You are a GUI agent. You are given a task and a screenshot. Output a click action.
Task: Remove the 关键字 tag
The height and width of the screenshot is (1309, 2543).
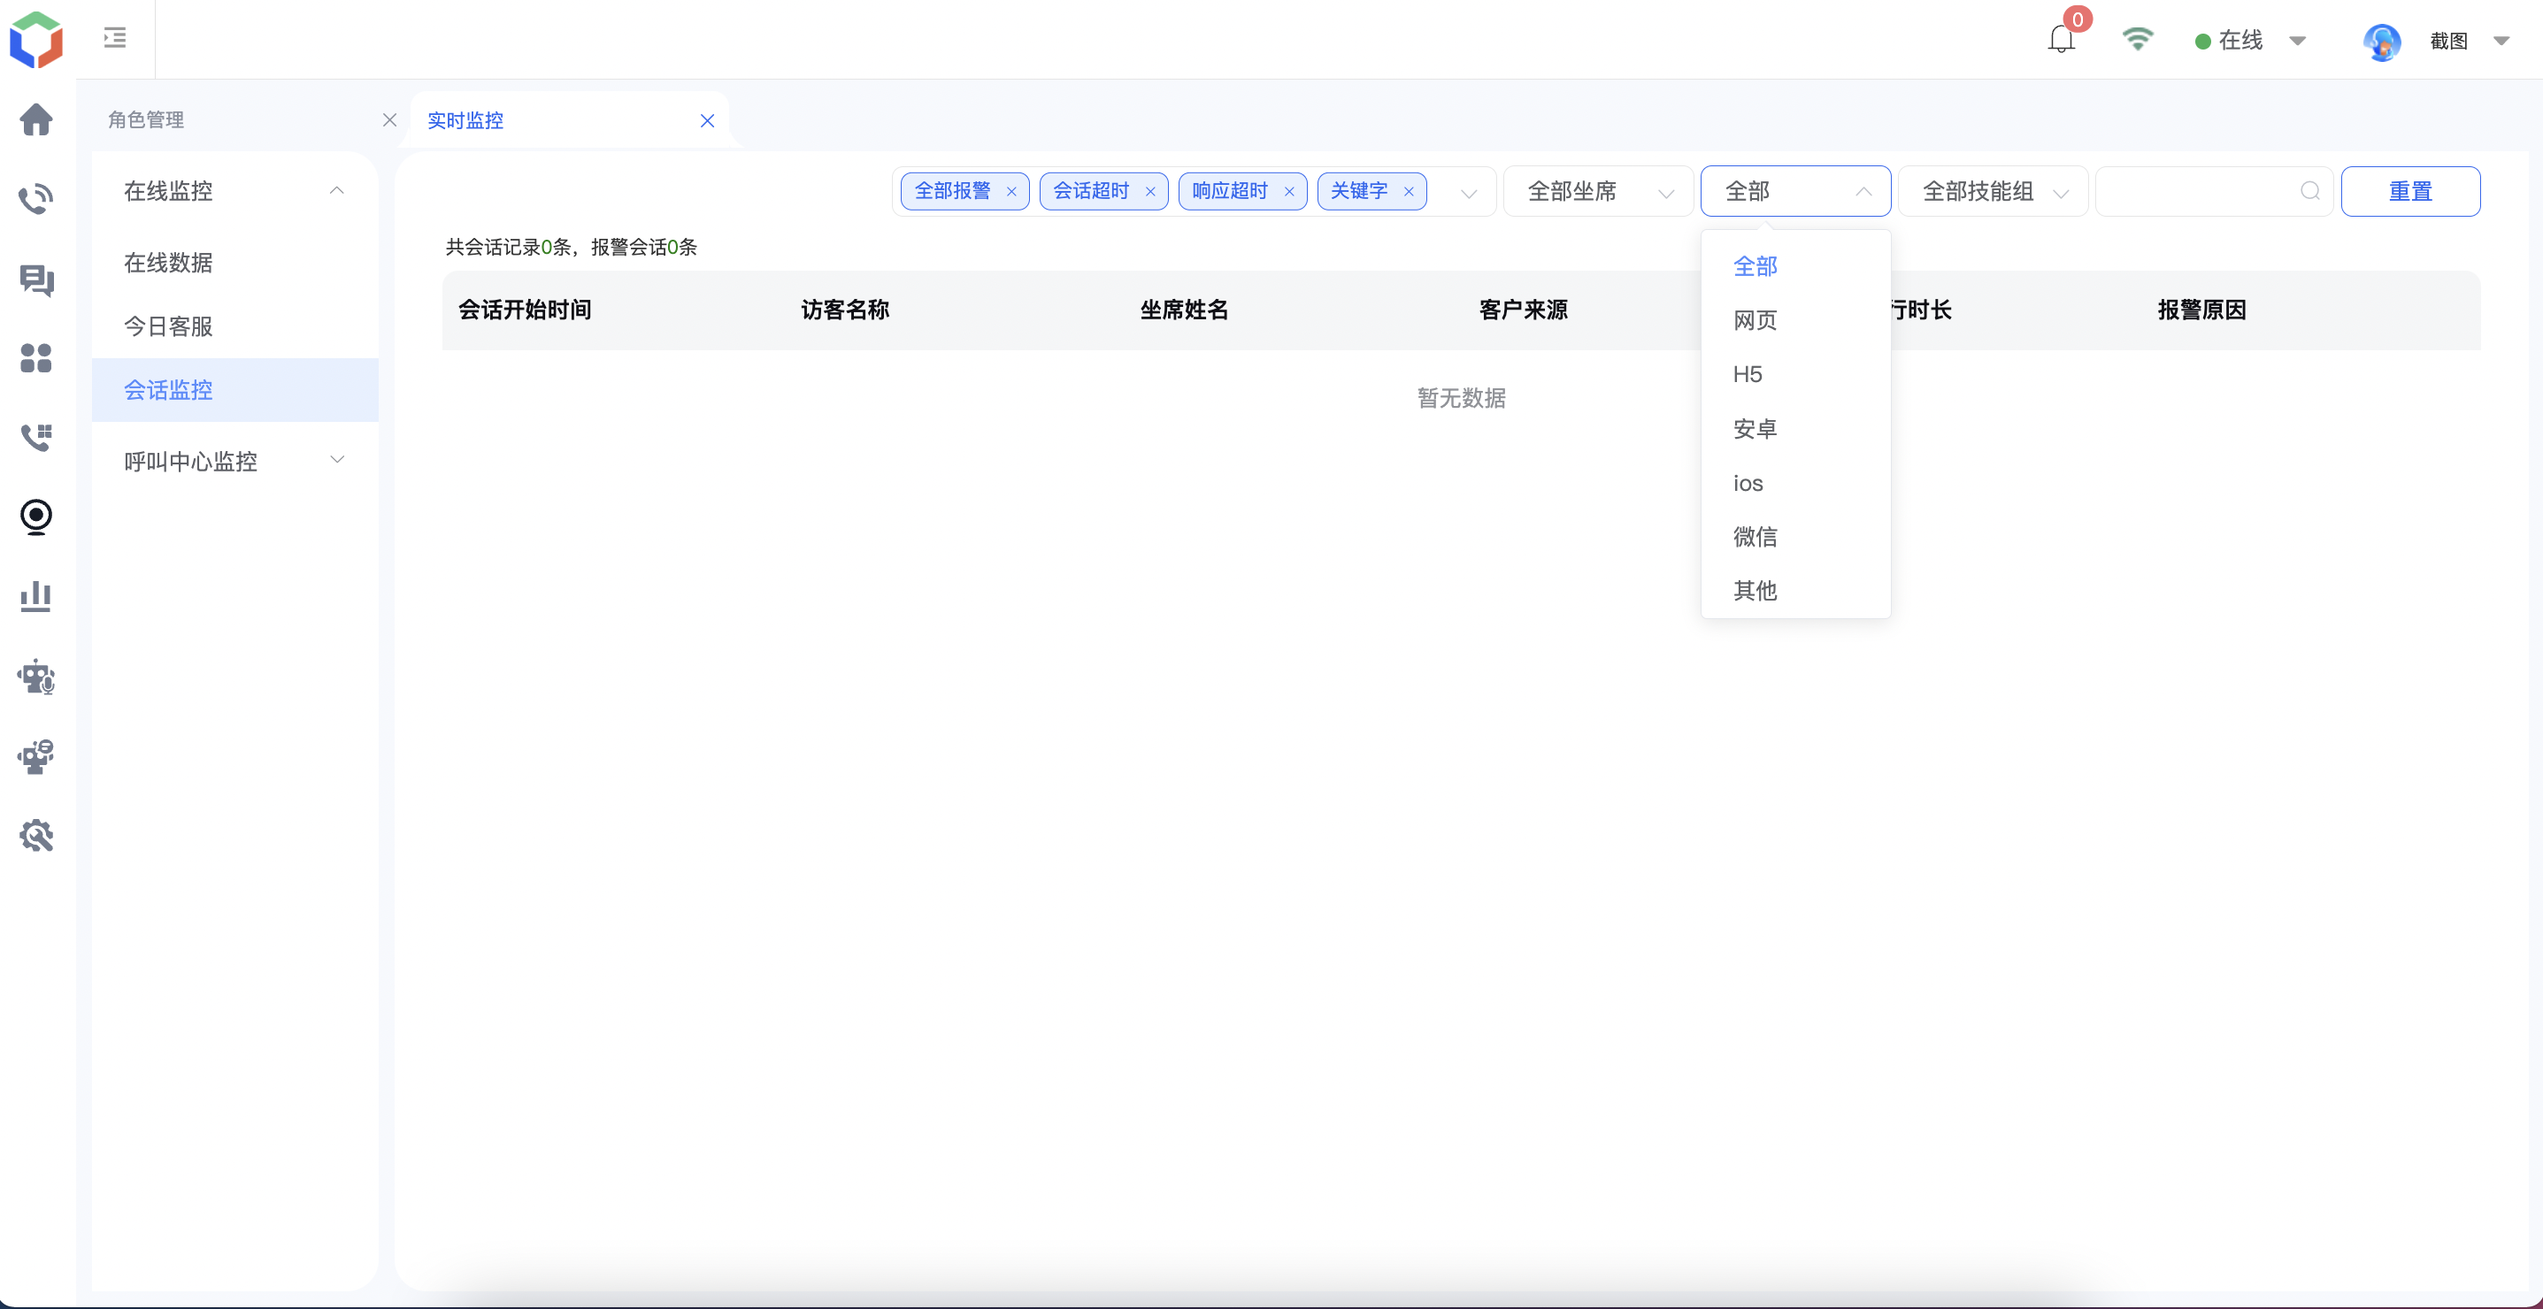point(1409,191)
